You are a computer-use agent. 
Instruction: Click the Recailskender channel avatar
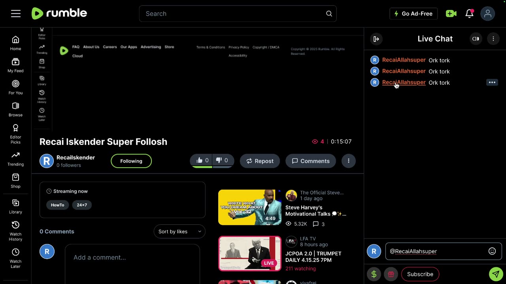click(47, 161)
